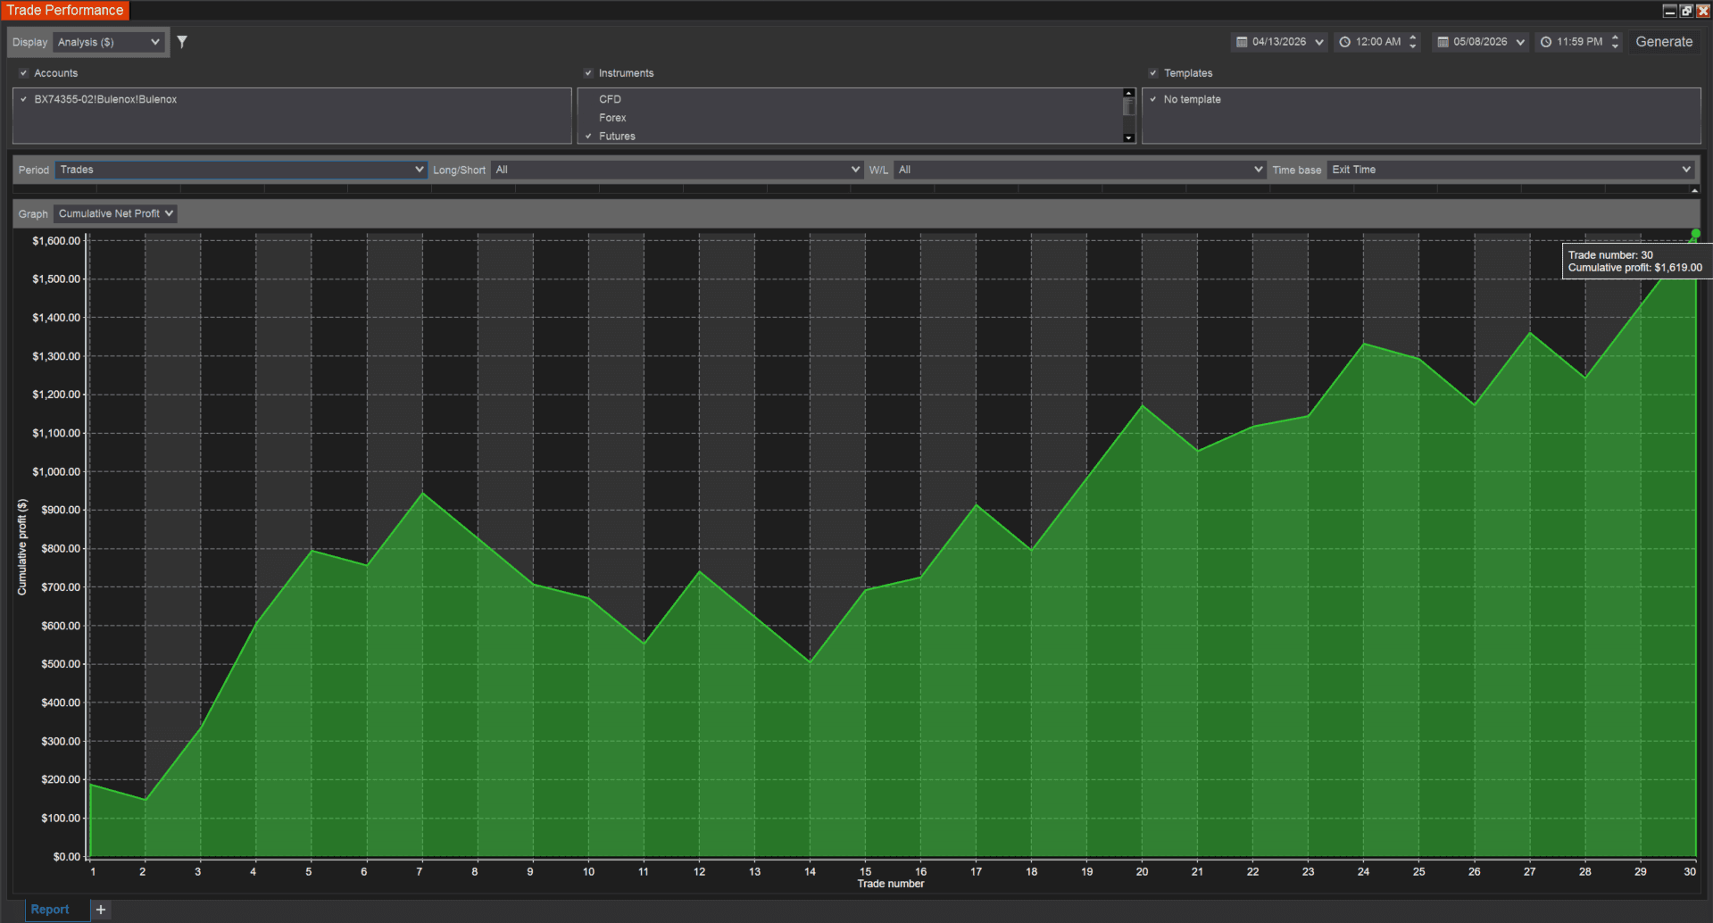Collapse the filter panel with the small up arrow

pos(1694,190)
